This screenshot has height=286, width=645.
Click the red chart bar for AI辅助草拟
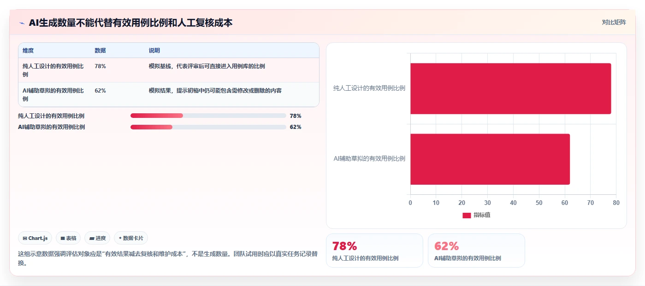(x=490, y=159)
